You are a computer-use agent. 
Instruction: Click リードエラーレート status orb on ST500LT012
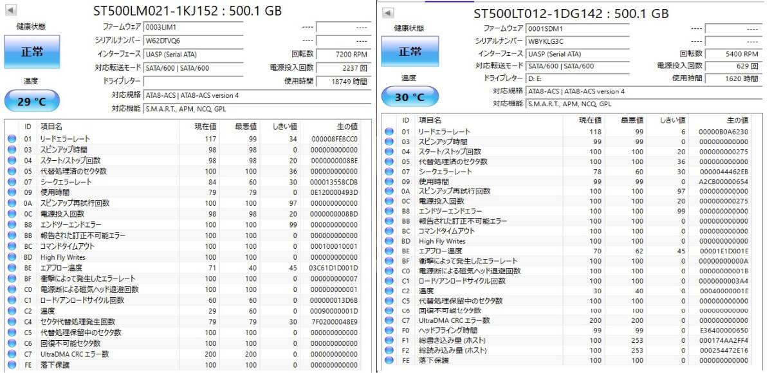(x=389, y=132)
